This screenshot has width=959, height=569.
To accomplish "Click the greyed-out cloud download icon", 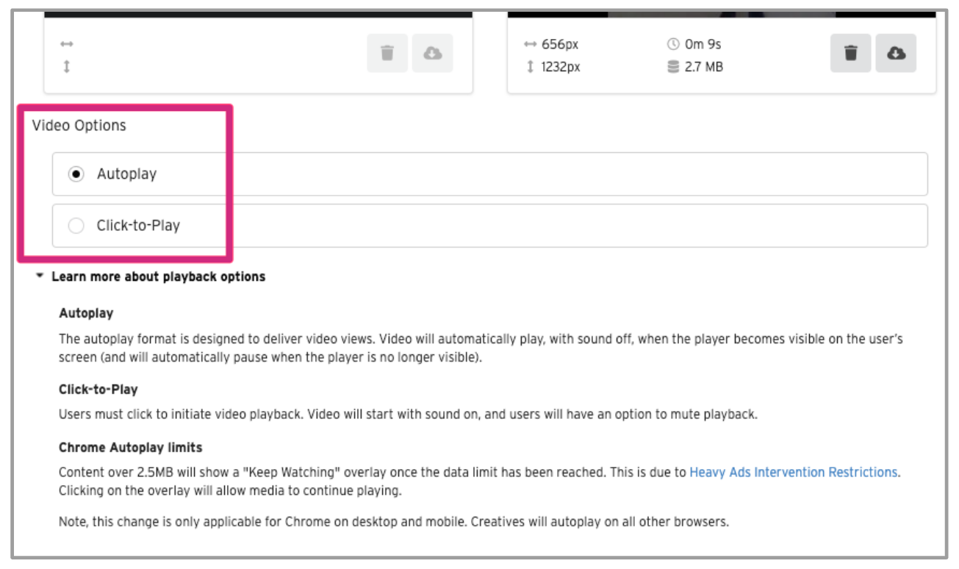I will (433, 53).
